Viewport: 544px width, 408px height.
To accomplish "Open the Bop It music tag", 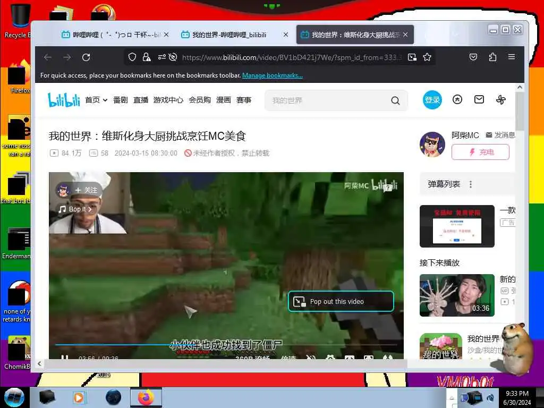I will coord(75,209).
